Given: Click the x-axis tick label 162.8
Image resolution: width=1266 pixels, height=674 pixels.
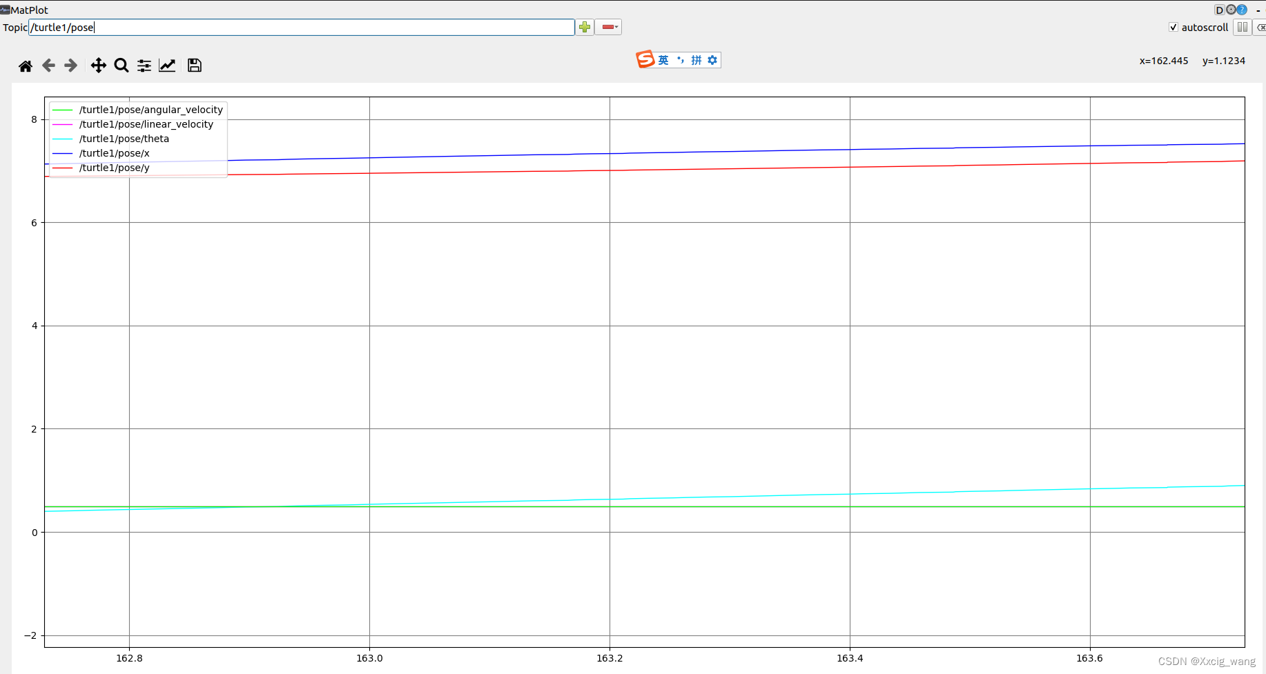Looking at the screenshot, I should pyautogui.click(x=129, y=658).
